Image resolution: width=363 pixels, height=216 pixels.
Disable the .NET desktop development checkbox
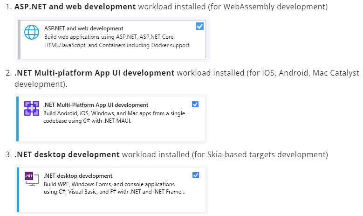[195, 175]
